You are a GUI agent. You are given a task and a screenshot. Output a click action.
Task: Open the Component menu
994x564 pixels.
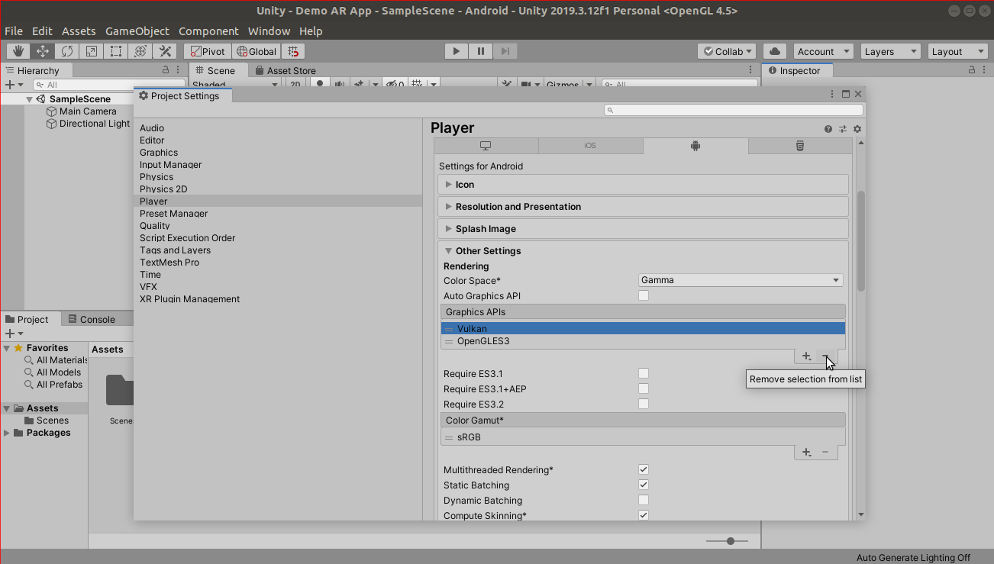(208, 31)
